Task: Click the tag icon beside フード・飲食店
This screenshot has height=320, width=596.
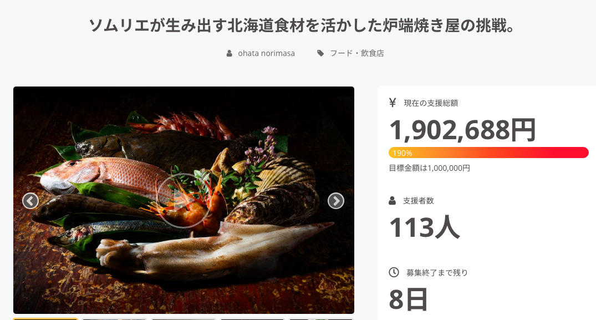Action: (x=320, y=53)
